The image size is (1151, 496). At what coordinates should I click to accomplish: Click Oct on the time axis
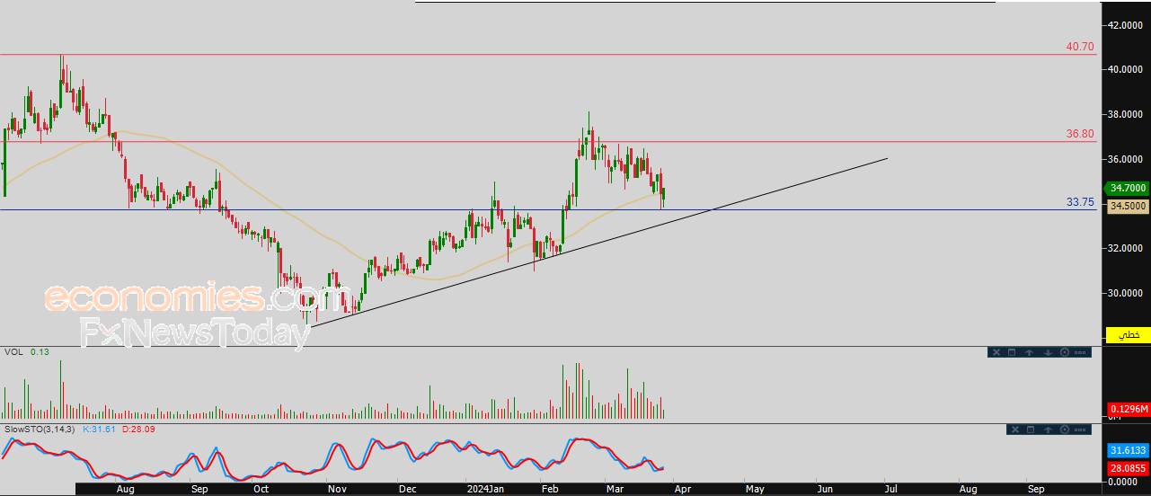[x=262, y=490]
